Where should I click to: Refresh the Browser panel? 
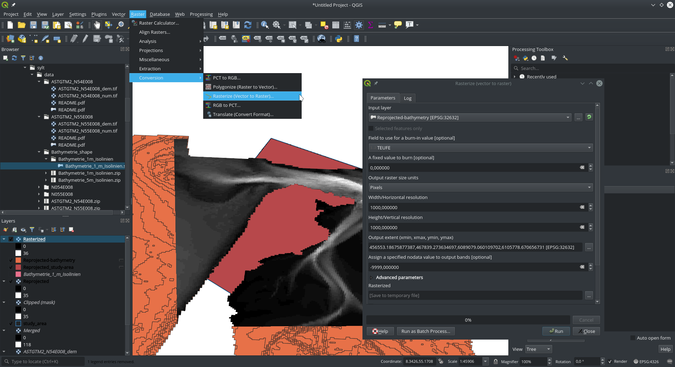click(14, 58)
